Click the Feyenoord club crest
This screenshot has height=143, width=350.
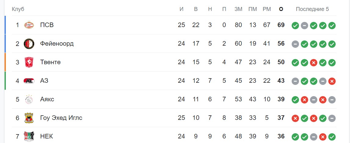(29, 44)
